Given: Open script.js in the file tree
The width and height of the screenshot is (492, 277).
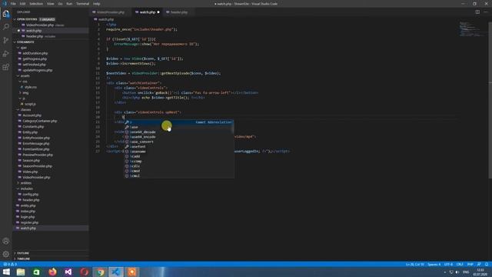Looking at the screenshot, I should 30,104.
